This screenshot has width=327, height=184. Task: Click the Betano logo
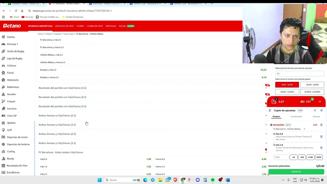[12, 26]
